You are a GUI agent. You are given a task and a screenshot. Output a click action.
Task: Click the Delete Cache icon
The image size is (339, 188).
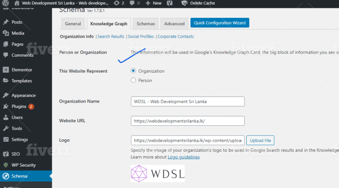click(184, 3)
